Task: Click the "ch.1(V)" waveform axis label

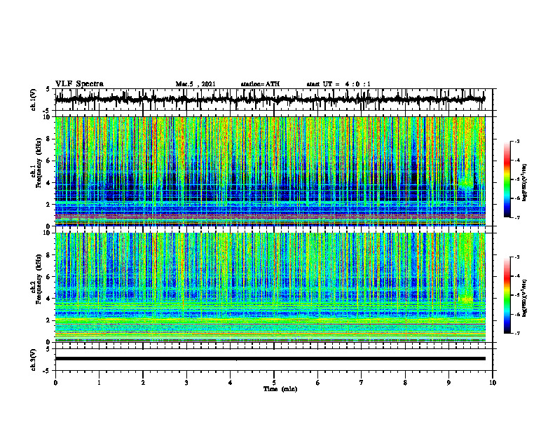Action: [34, 100]
